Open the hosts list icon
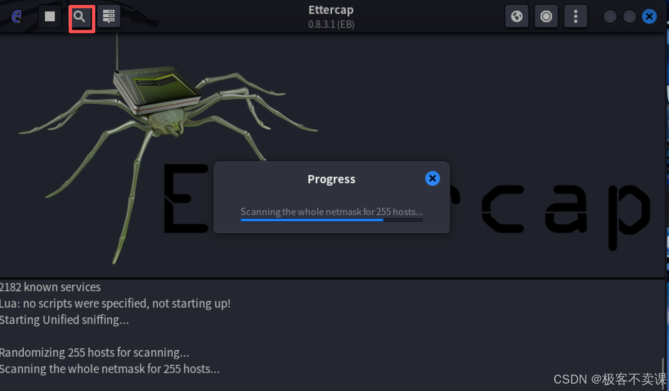669x391 pixels. point(109,16)
